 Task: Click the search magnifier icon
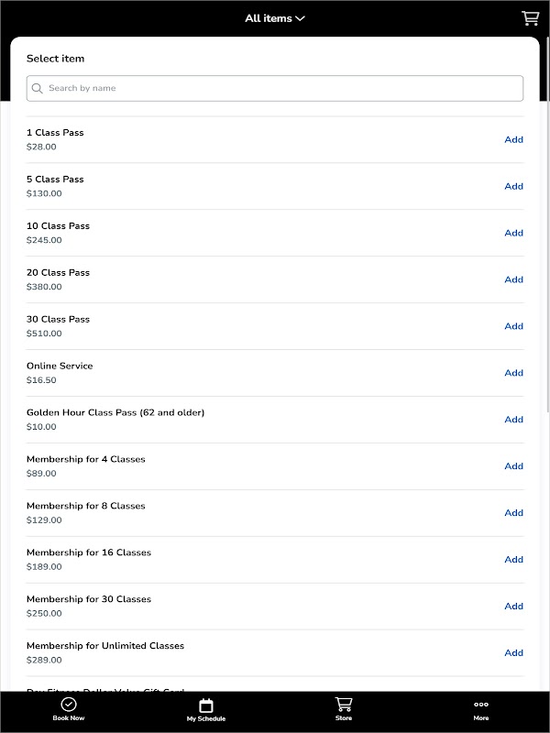coord(38,89)
